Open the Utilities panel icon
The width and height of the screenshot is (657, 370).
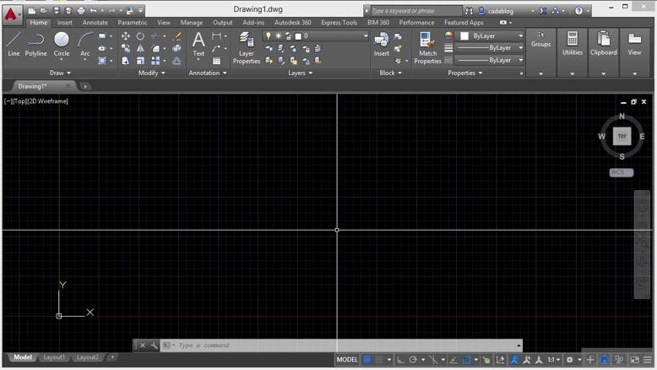click(572, 44)
